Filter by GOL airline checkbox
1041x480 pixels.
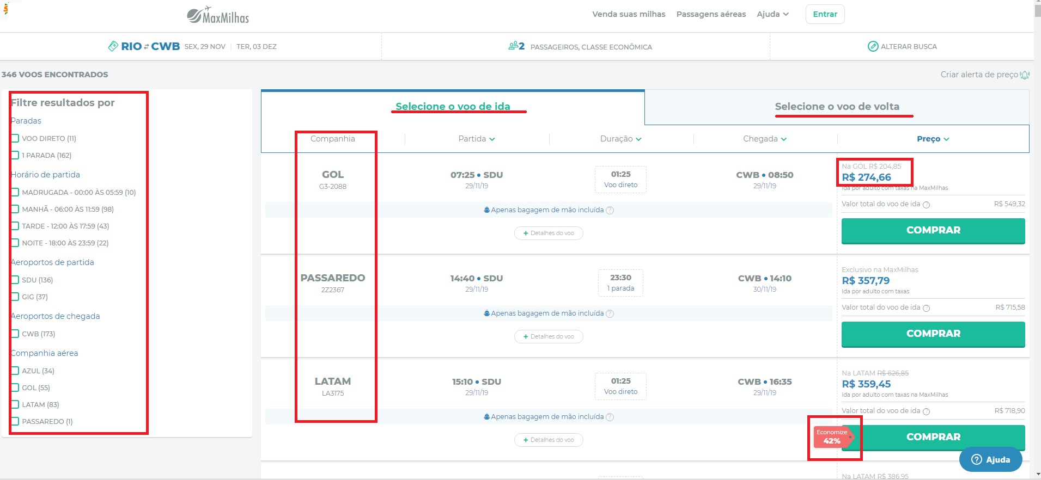click(15, 387)
